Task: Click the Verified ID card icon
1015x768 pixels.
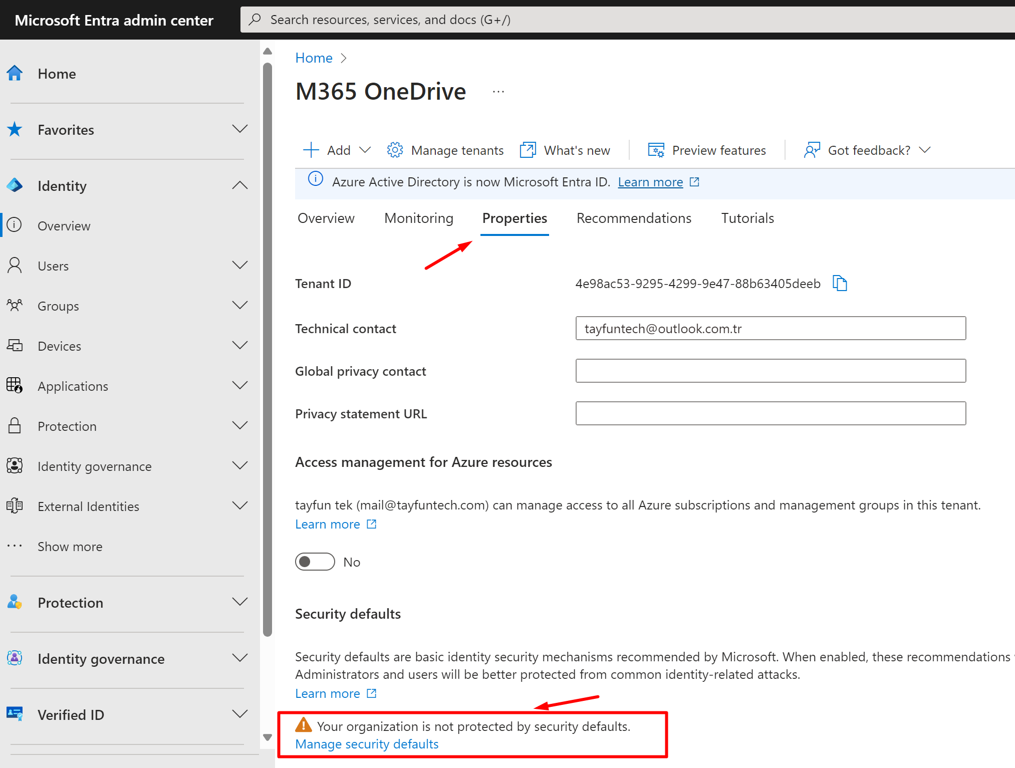Action: [x=15, y=714]
